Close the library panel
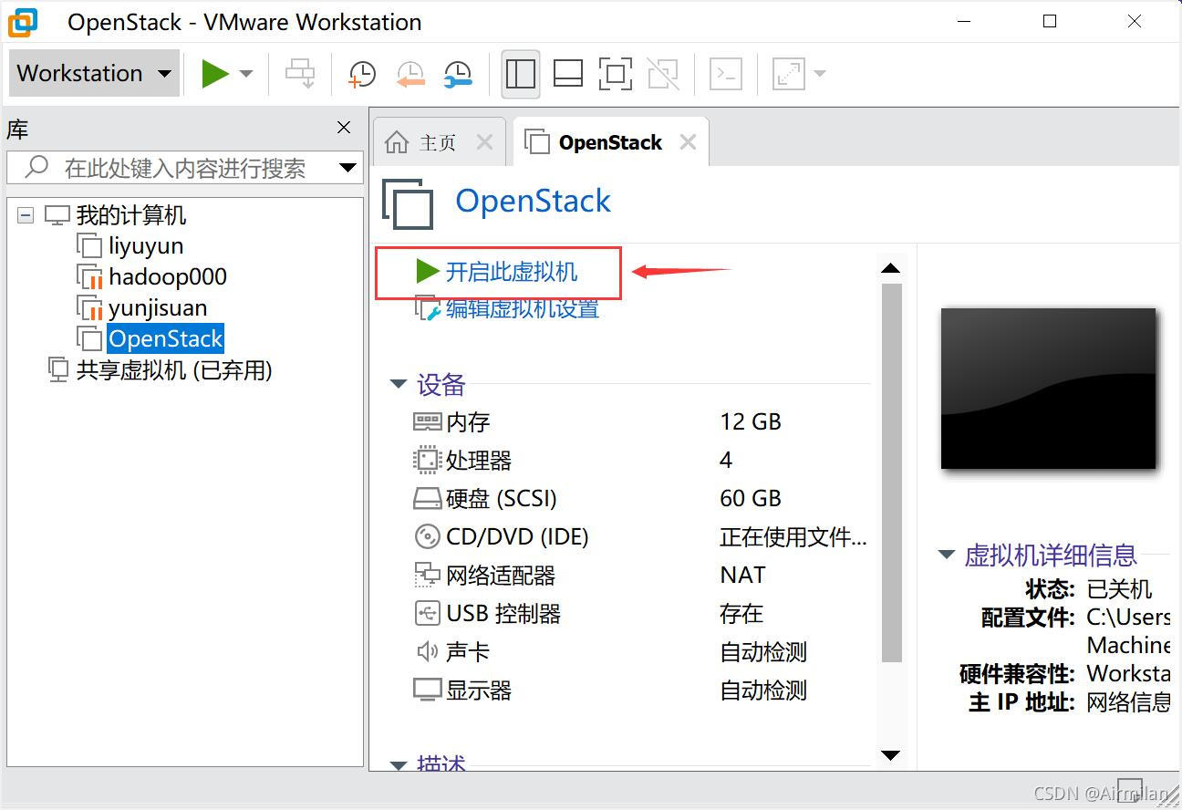The height and width of the screenshot is (810, 1182). tap(344, 128)
